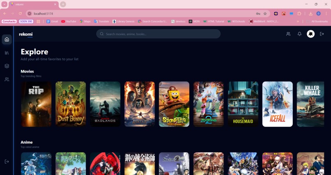Screen dimensions: 331x175
Task: Select The Housemaid poster
Action: click(243, 104)
